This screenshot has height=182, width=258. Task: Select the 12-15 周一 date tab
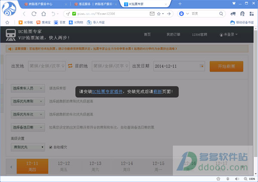click(158, 166)
